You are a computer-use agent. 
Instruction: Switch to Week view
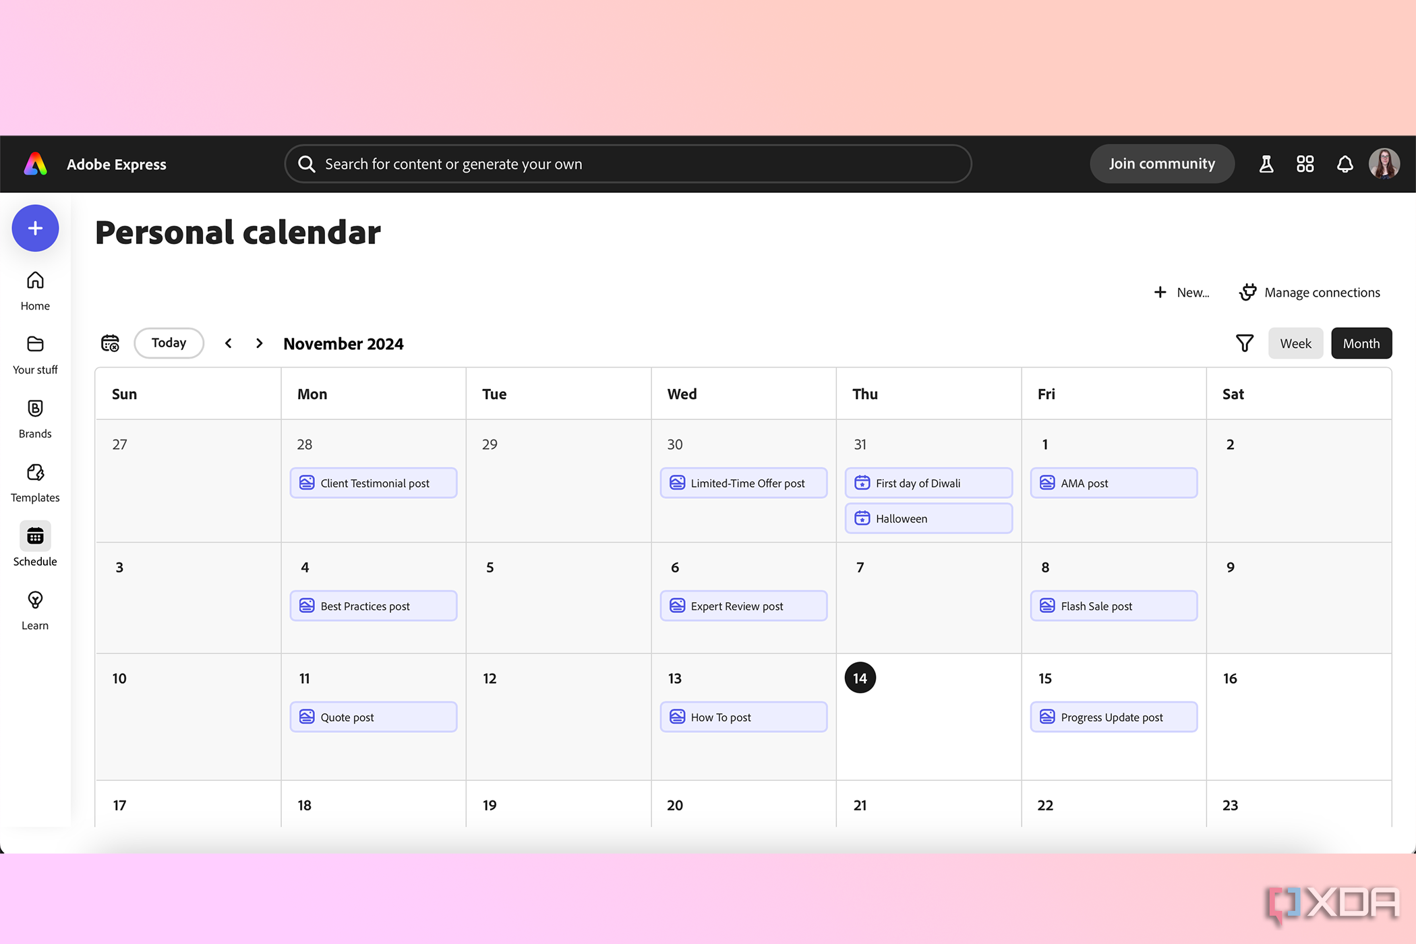(x=1295, y=343)
